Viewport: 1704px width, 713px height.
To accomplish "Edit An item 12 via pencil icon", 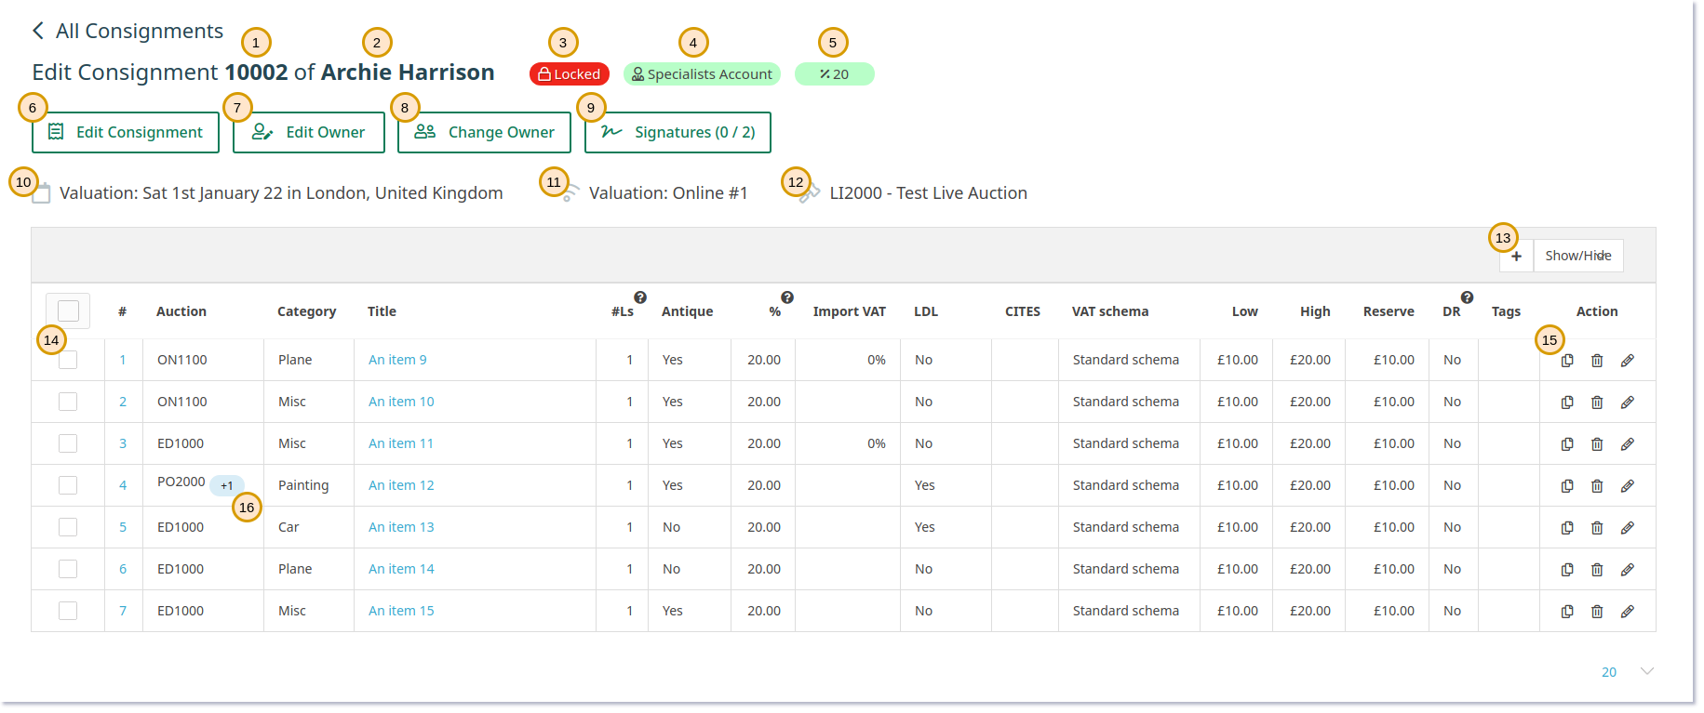I will (1627, 486).
